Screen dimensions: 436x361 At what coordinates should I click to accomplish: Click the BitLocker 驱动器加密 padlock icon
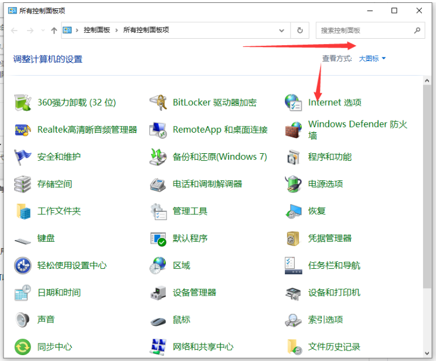158,103
